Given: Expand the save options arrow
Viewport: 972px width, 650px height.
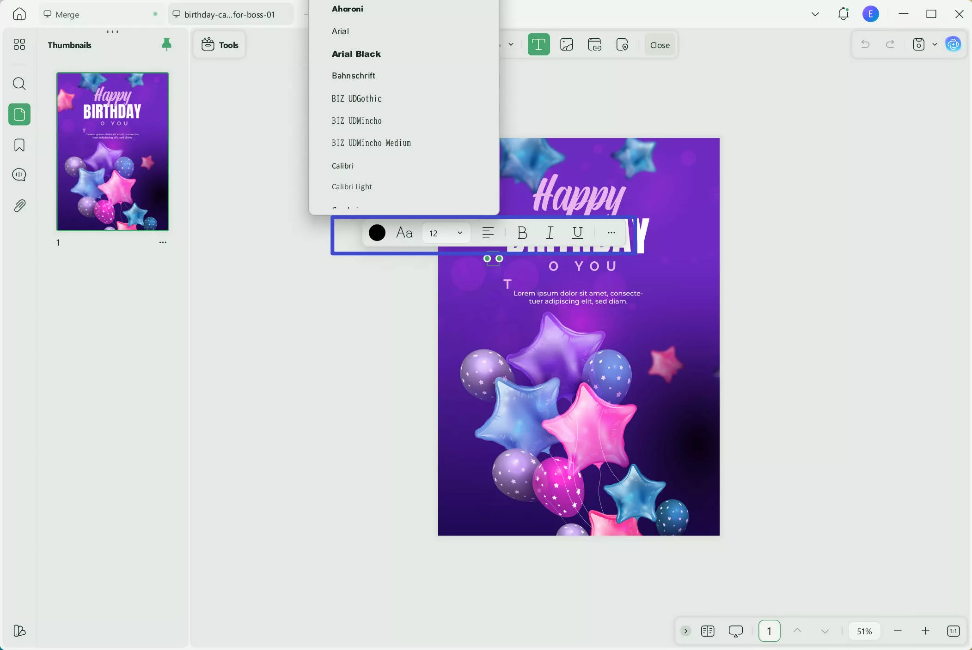Looking at the screenshot, I should point(935,44).
